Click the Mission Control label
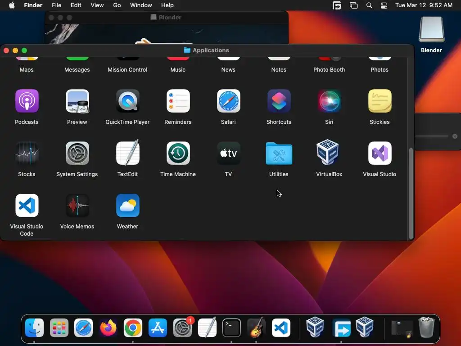The image size is (461, 346). point(127,70)
